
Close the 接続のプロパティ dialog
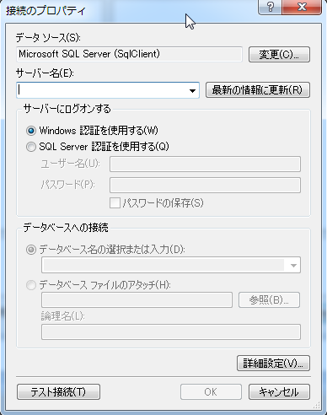click(302, 7)
